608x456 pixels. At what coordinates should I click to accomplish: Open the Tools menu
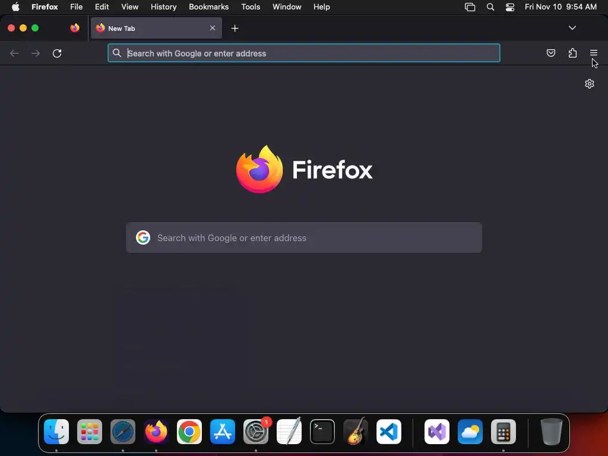coord(251,7)
